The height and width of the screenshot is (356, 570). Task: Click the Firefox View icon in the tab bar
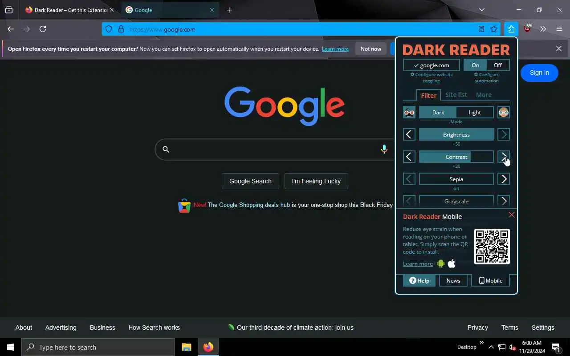pyautogui.click(x=9, y=10)
